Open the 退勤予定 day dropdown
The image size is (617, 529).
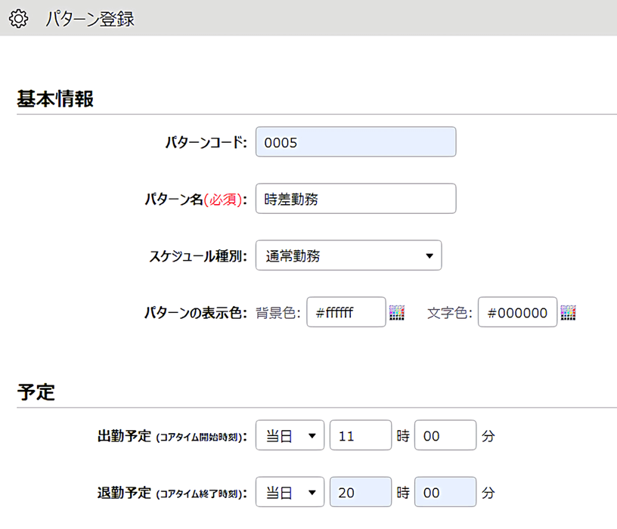[290, 492]
